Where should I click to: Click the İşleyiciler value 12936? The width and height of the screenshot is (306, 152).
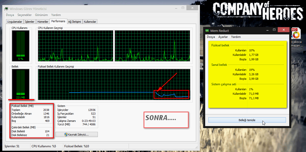92,110
